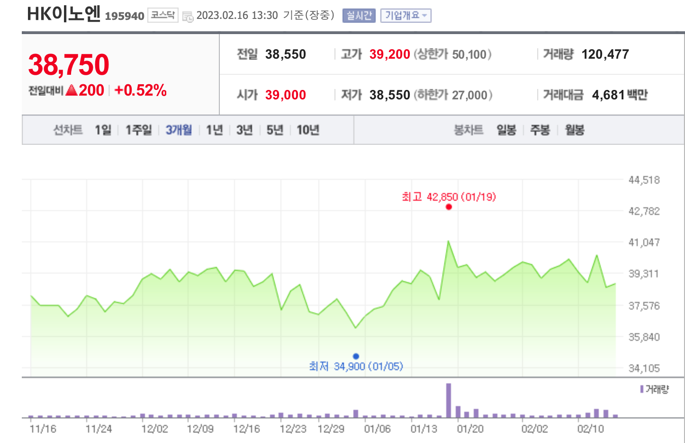
Task: Select the 3년 line chart period
Action: pyautogui.click(x=244, y=130)
